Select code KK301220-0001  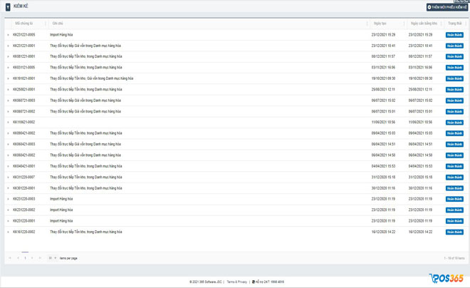pos(24,188)
